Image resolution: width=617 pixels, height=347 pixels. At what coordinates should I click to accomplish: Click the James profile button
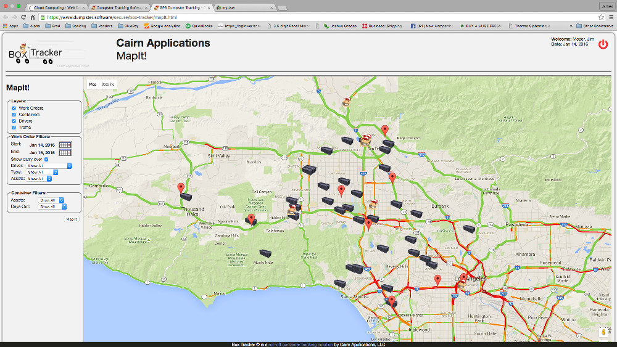click(607, 6)
